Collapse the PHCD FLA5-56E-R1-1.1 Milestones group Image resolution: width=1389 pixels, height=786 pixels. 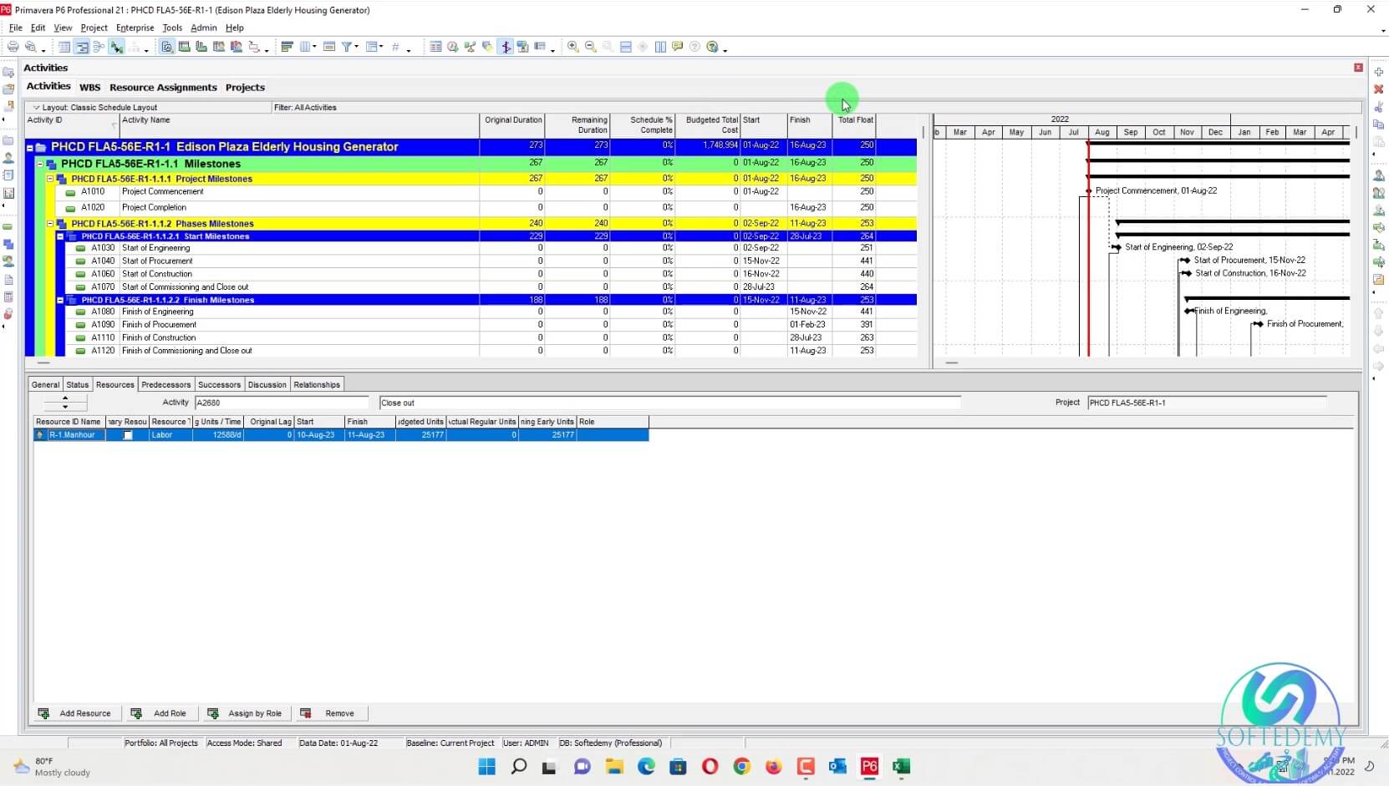[x=39, y=164]
